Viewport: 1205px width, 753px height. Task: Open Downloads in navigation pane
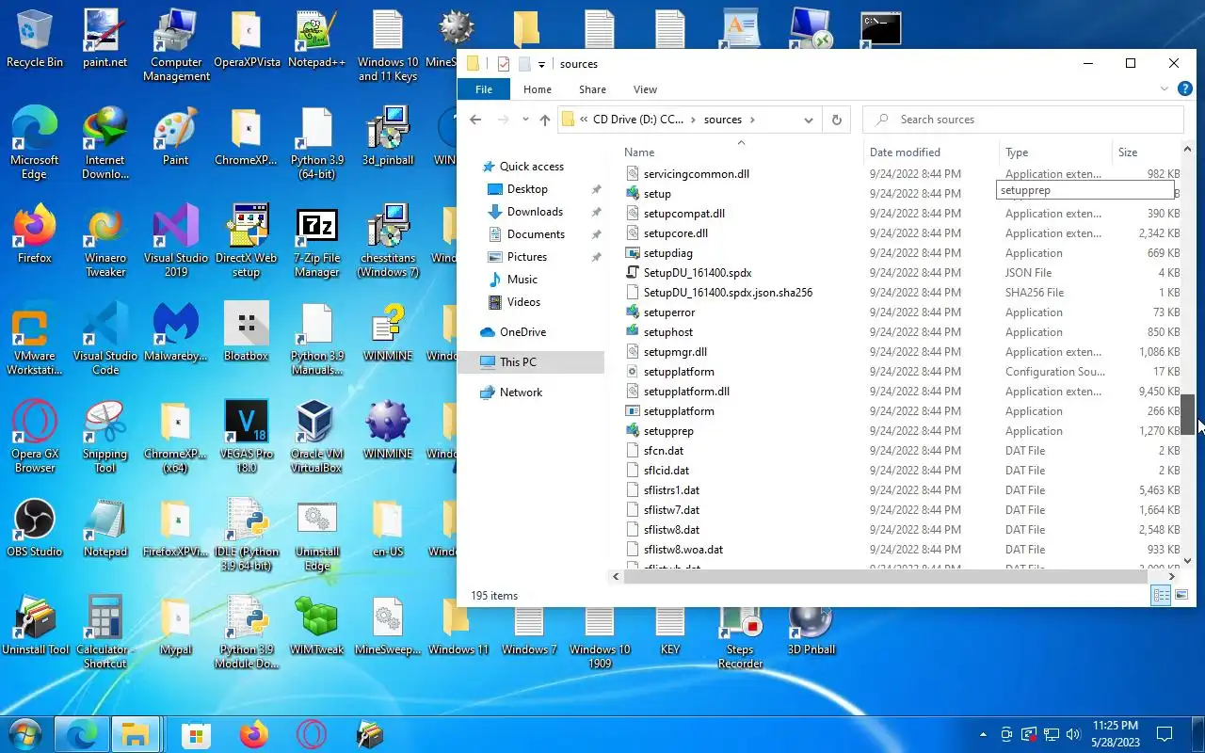coord(535,212)
